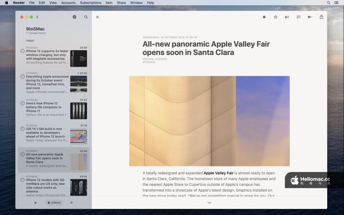The image size is (344, 215).
Task: Open the Item menu
Action: tap(109, 3)
